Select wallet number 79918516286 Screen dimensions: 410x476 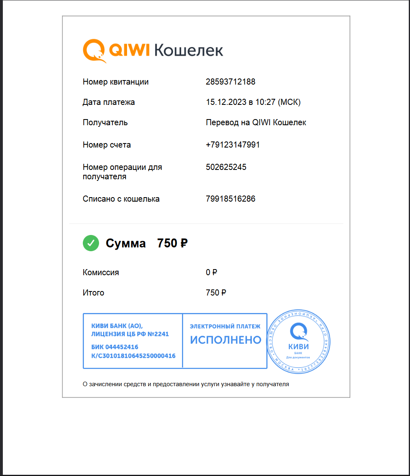click(231, 199)
